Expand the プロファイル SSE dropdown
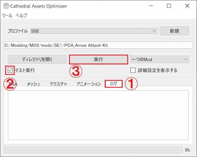The width and height of the screenshot is (197, 157). click(x=94, y=31)
